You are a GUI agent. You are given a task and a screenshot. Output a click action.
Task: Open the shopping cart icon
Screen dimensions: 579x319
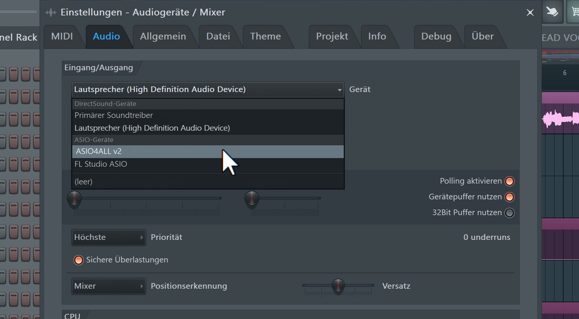[574, 12]
